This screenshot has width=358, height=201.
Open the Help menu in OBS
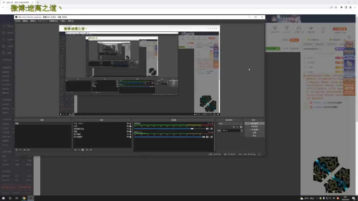71,21
